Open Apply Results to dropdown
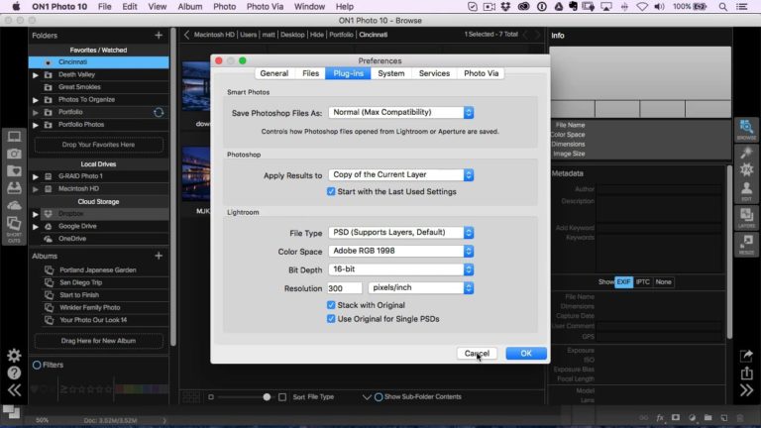 [401, 174]
